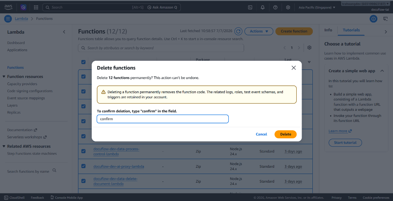The image size is (393, 201).
Task: Open docuflow-dev-ai-proxy-lambda function link
Action: click(119, 166)
